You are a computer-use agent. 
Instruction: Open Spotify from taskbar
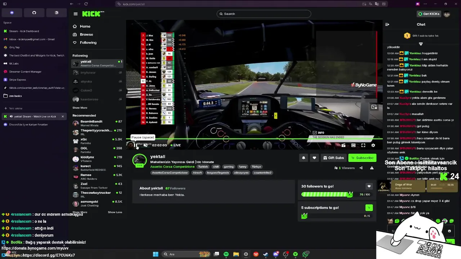click(x=226, y=254)
